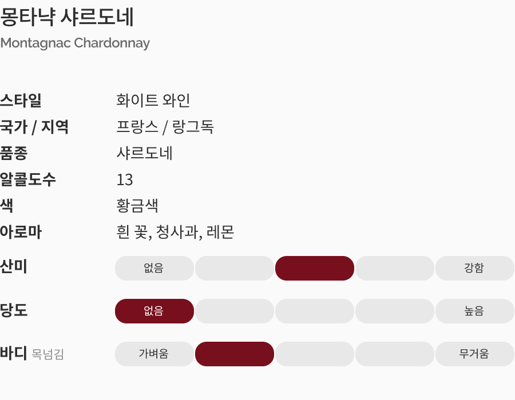Select the highlighted segment in the 산미 scale

tap(315, 268)
